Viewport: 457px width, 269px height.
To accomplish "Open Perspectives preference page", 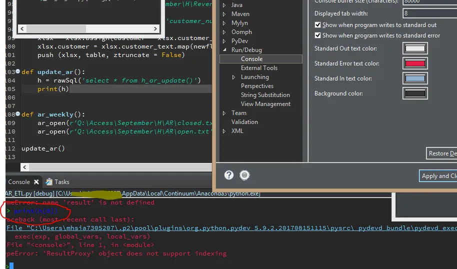I will [x=257, y=86].
